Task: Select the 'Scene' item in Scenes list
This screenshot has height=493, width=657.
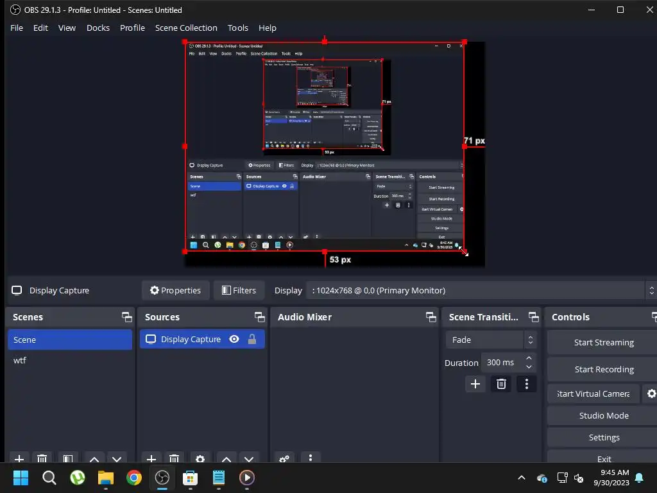Action: [x=70, y=340]
